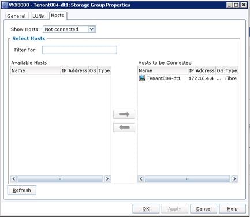
Task: Select the Tenant004-dt1 host name
Action: [x=163, y=78]
